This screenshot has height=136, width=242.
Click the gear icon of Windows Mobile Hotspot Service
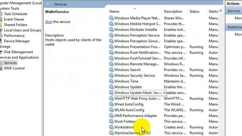[111, 23]
